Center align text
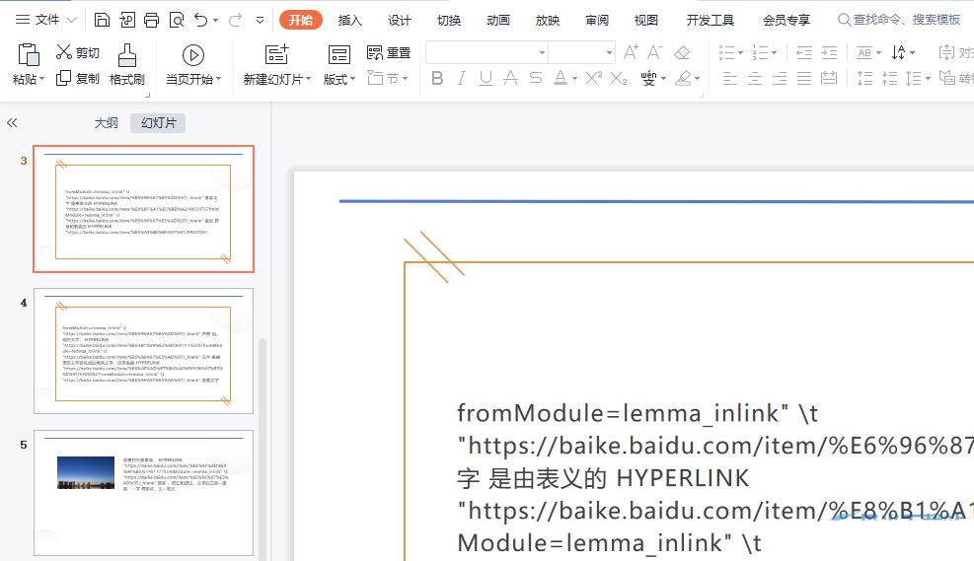 (x=755, y=78)
